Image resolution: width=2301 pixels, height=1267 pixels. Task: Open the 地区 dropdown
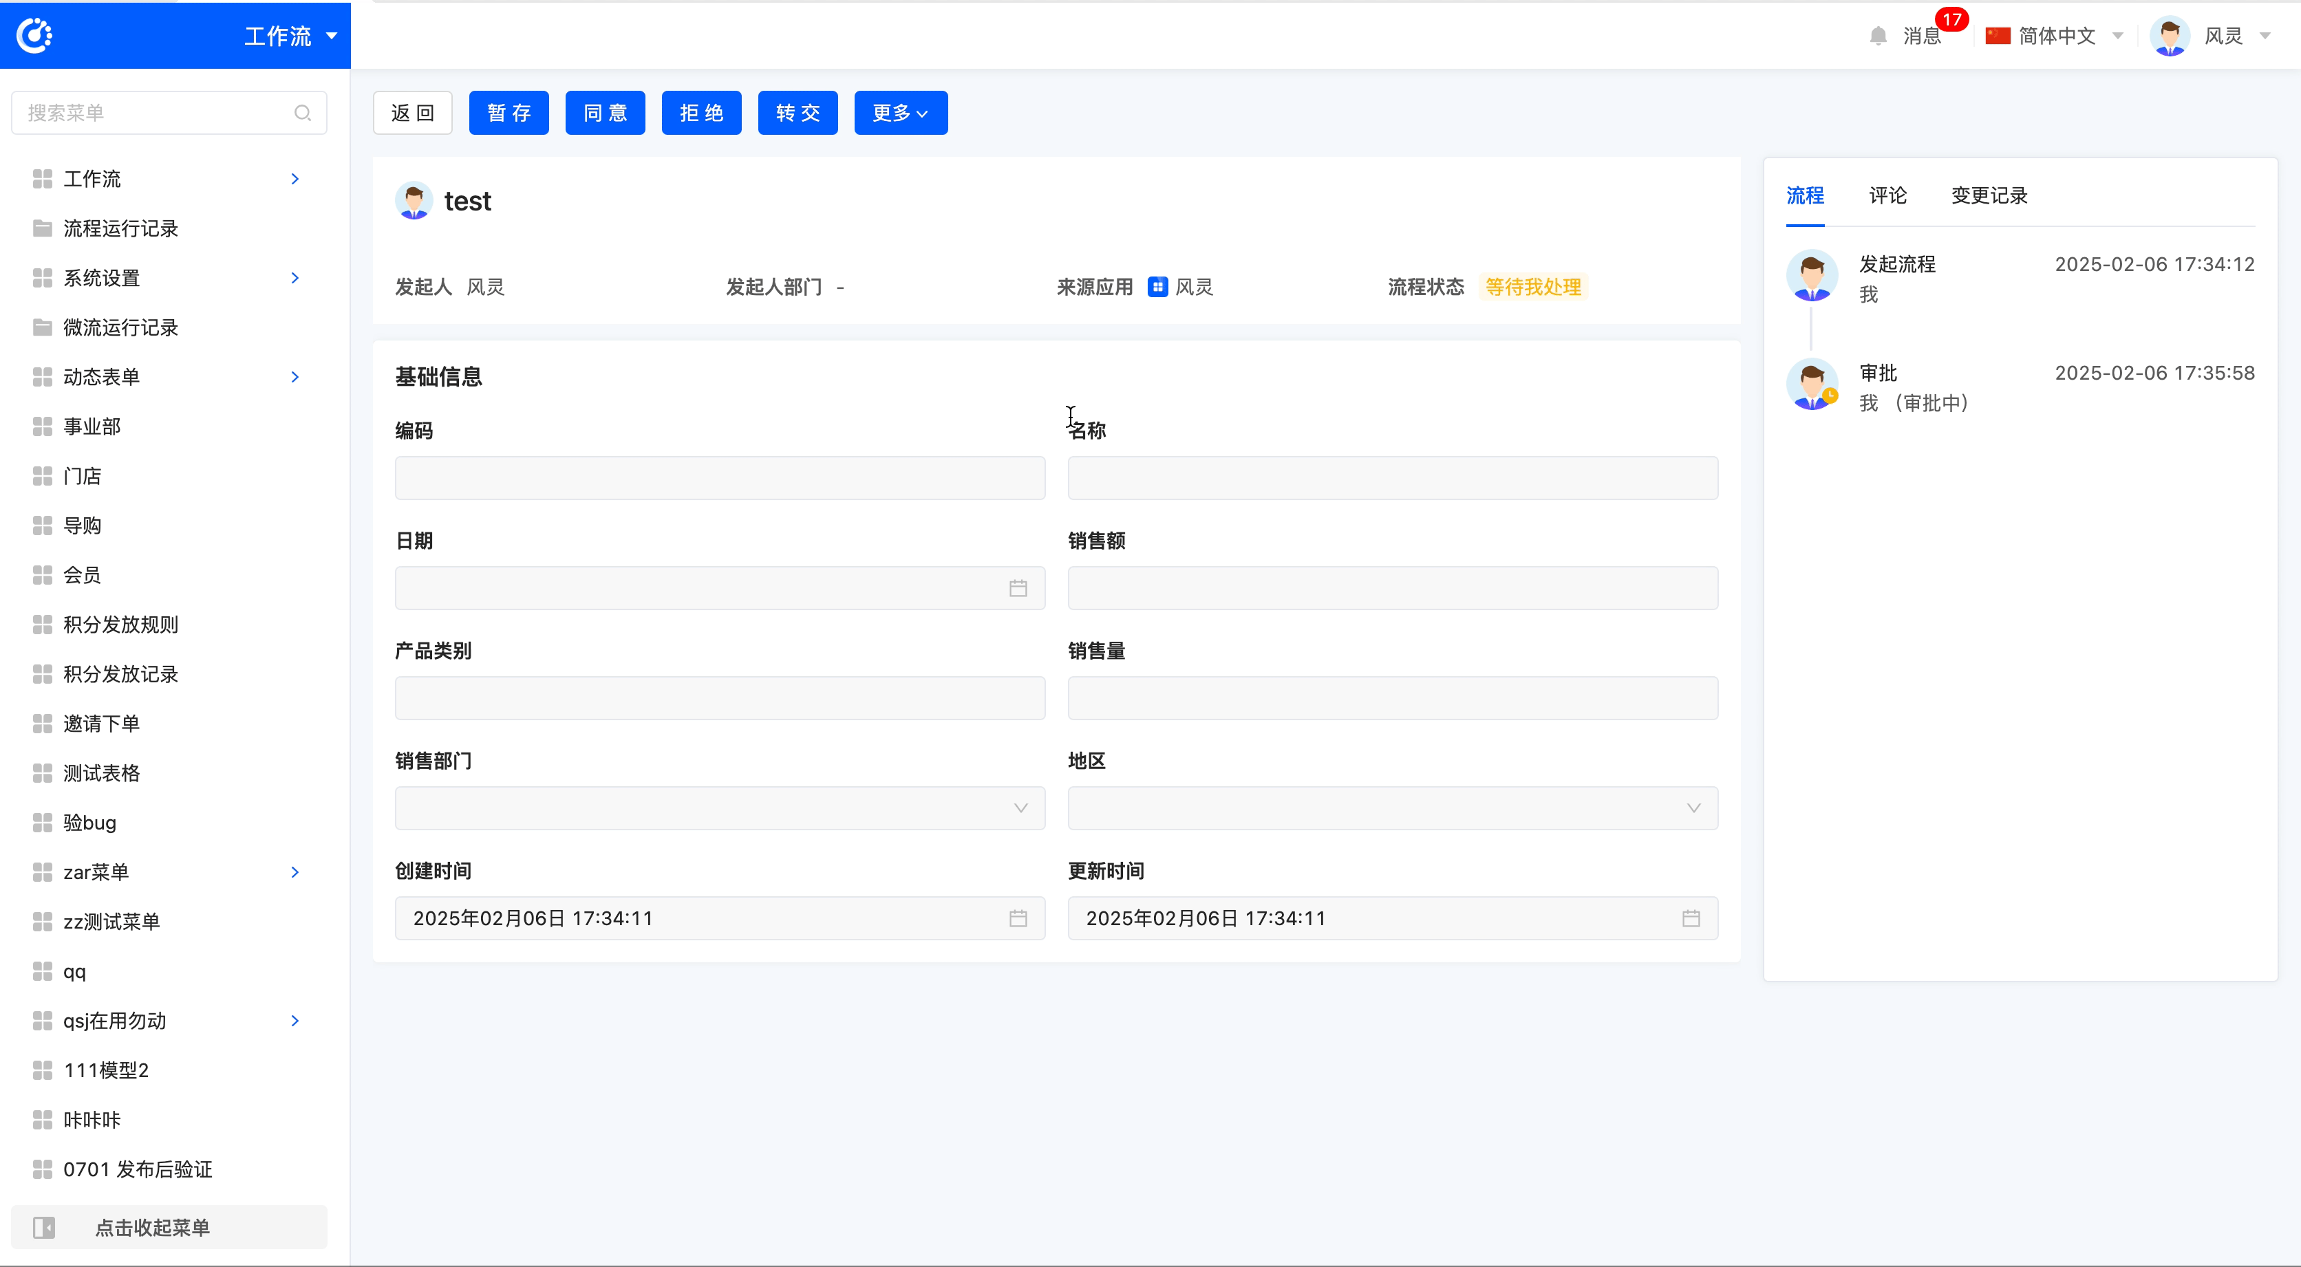click(x=1391, y=807)
